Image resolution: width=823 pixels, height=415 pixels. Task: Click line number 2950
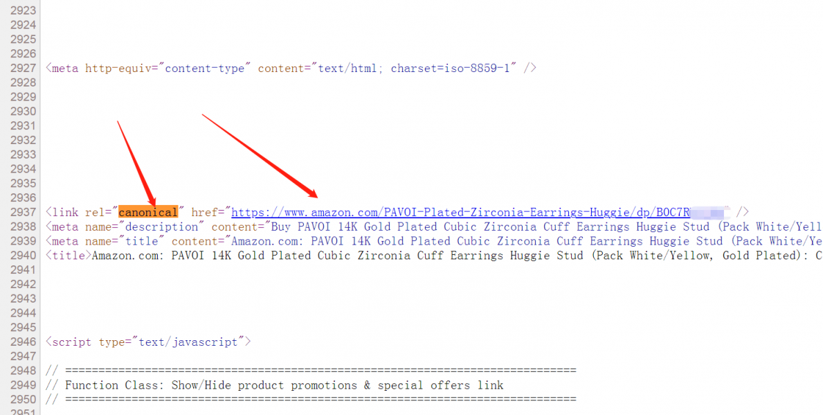[x=23, y=400]
